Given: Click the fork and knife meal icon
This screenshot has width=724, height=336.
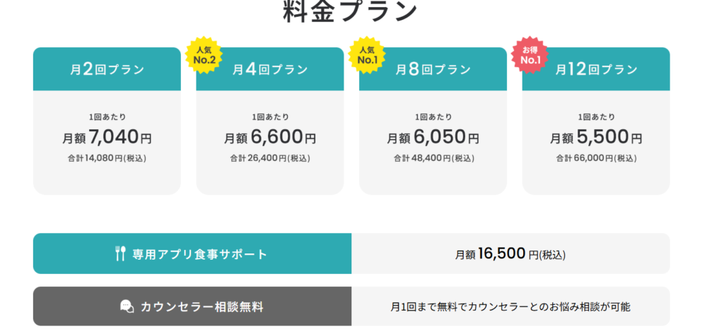Looking at the screenshot, I should [x=120, y=254].
